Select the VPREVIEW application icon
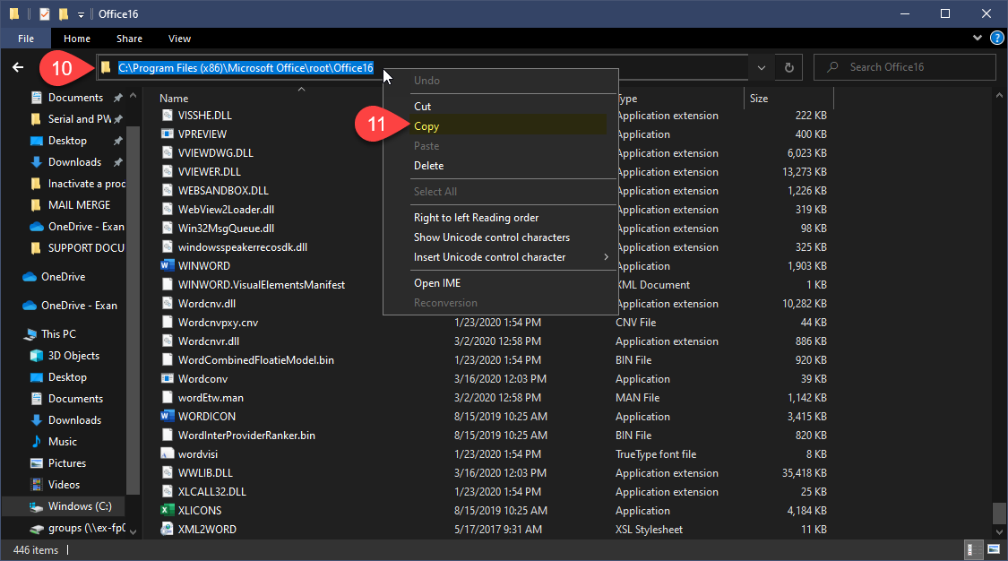 coord(168,134)
